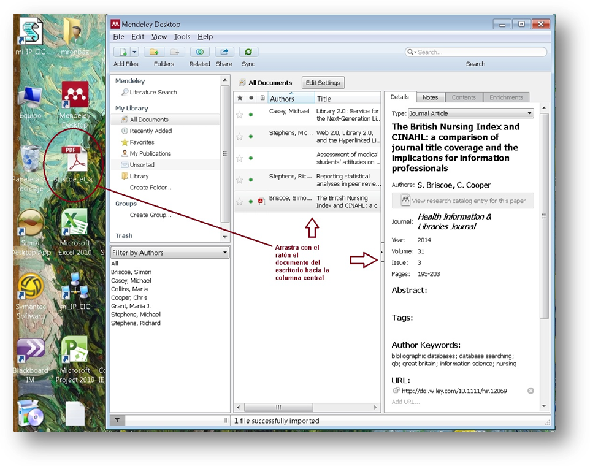Switch to the Notes tab
Image resolution: width=590 pixels, height=466 pixels.
(430, 97)
